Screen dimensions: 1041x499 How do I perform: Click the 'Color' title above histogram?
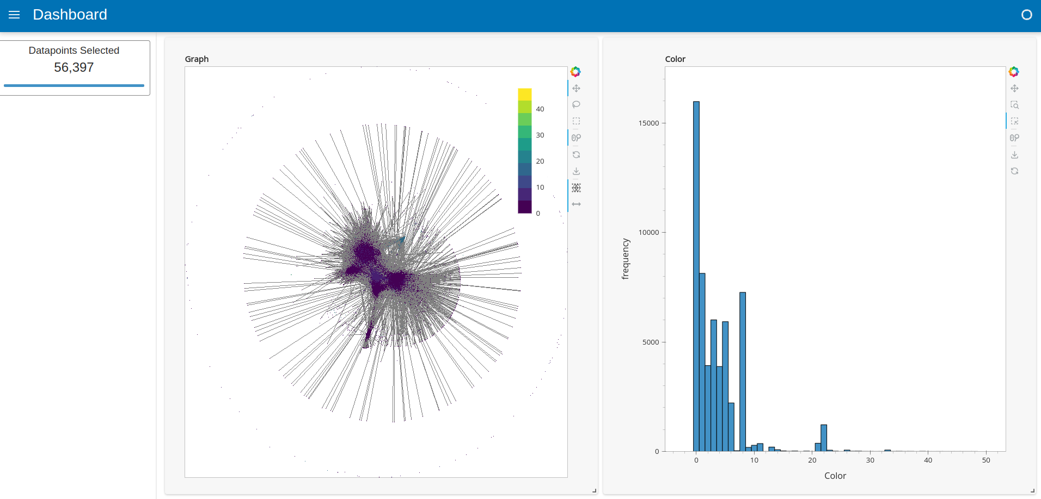point(675,59)
